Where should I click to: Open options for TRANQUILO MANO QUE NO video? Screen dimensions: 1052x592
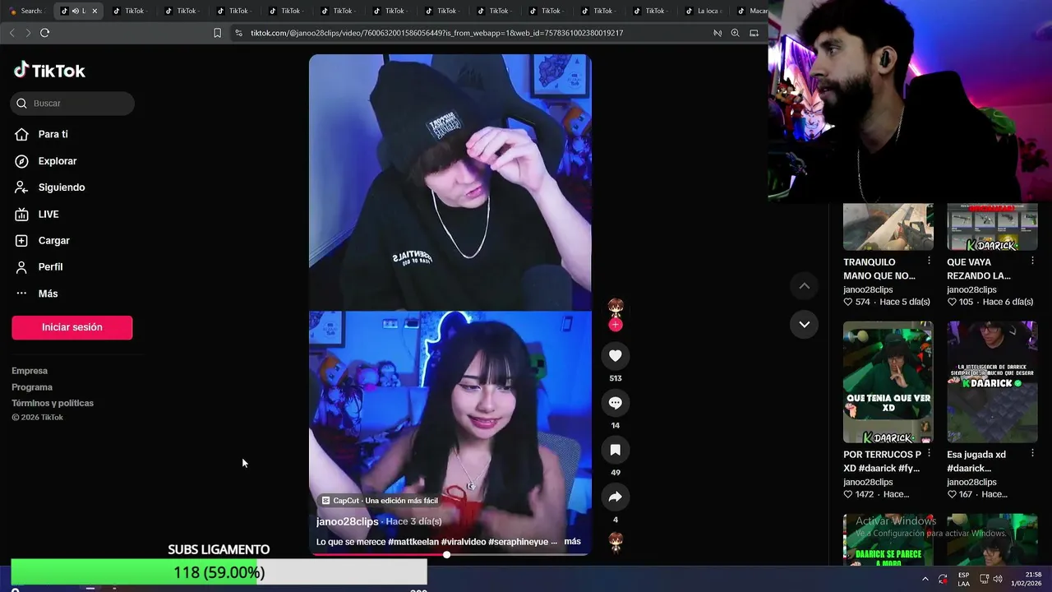[x=929, y=261]
